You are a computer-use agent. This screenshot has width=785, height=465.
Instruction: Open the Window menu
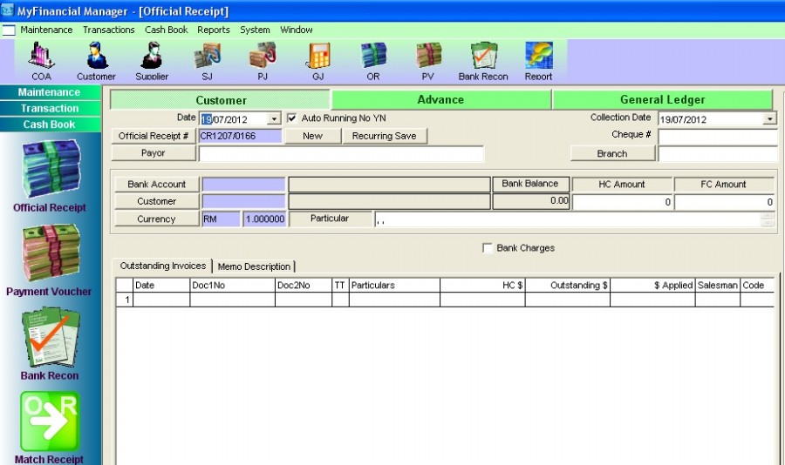pyautogui.click(x=297, y=30)
